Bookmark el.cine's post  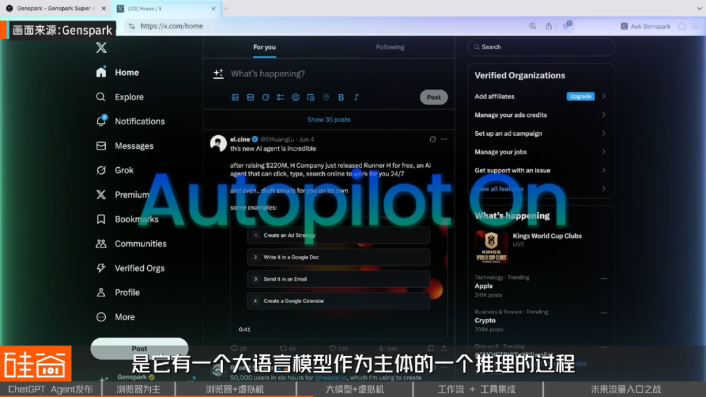click(431, 349)
